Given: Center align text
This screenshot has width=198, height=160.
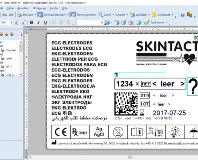Looking at the screenshot, I should coord(61,22).
